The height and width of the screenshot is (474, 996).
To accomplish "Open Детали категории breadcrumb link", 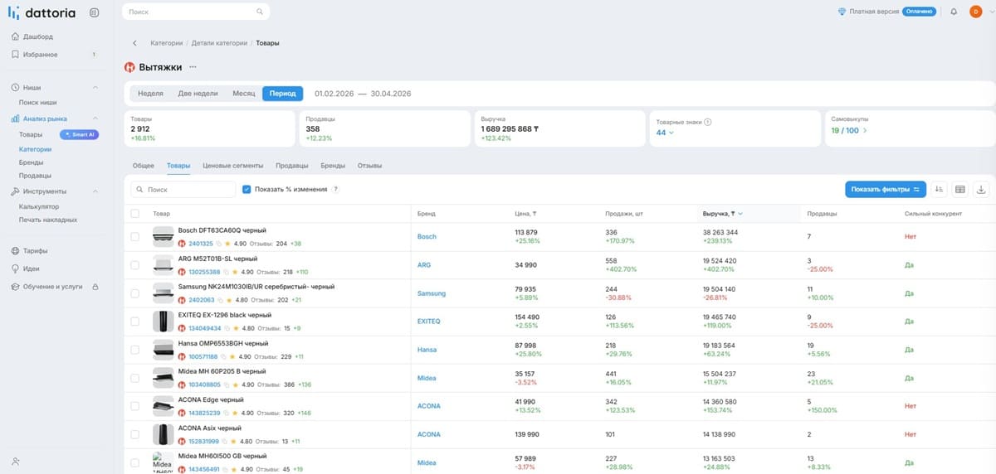I will pyautogui.click(x=220, y=42).
